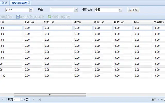Image resolution: width=165 pixels, height=103 pixels.
Task: Click fourth-row 餐补 input field
Action: 143,46
